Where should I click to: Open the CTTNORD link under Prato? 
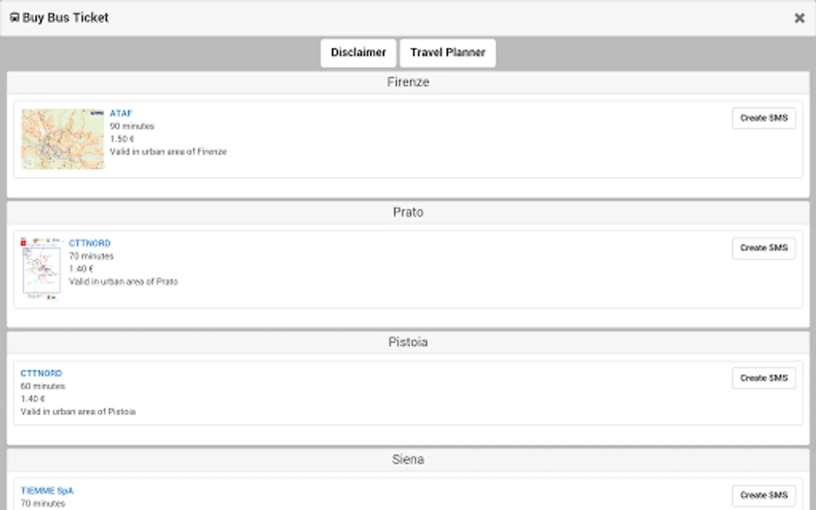(x=90, y=243)
